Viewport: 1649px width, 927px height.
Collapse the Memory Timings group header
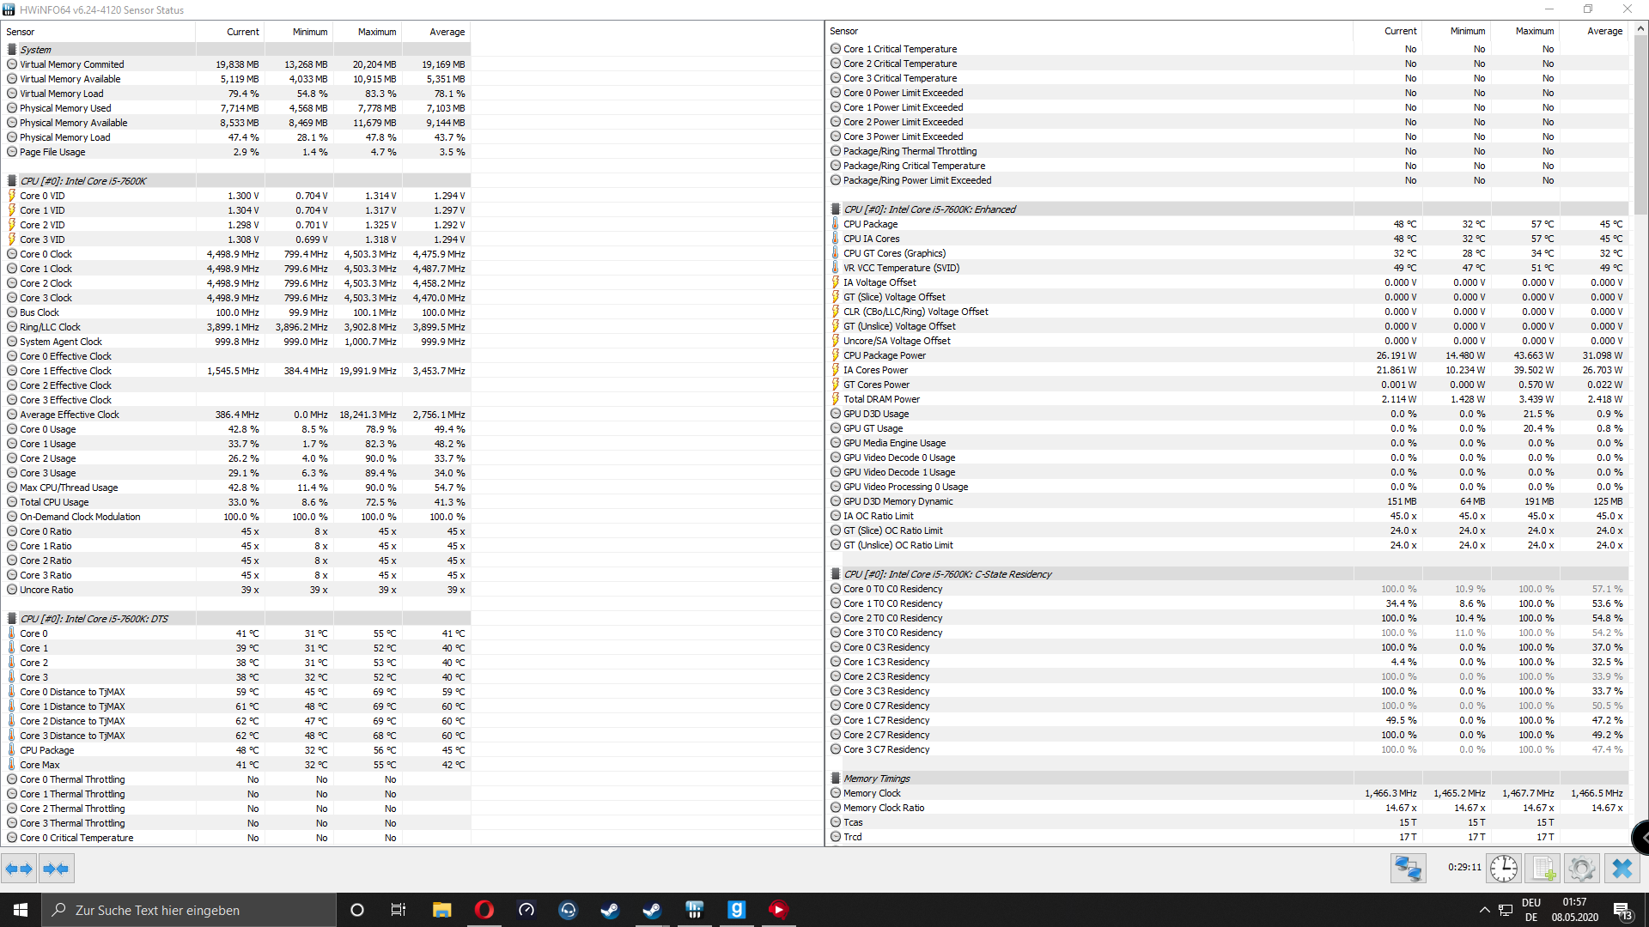point(876,779)
